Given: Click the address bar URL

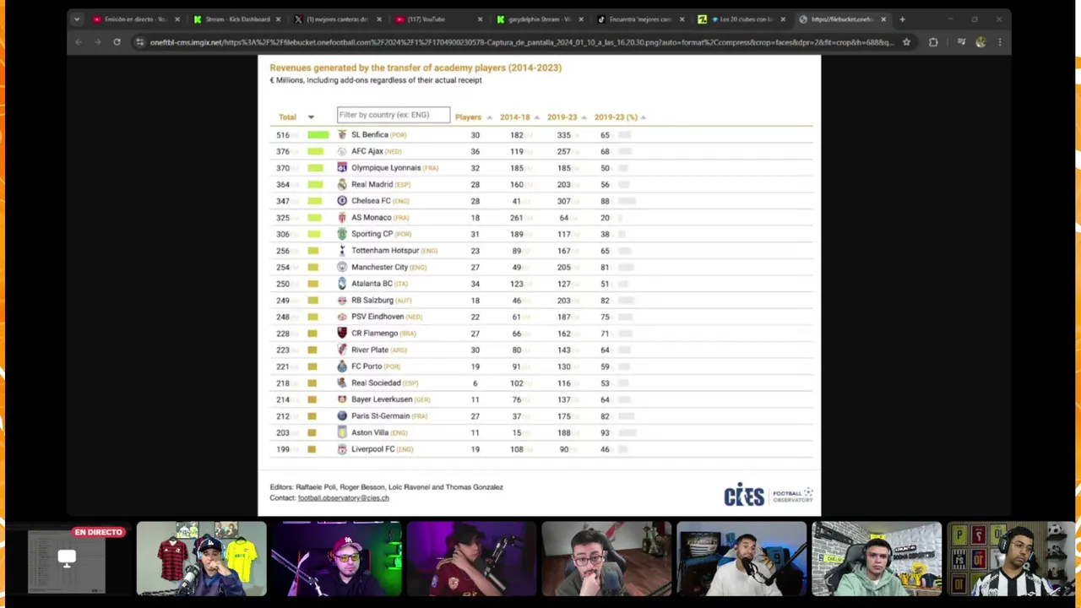Looking at the screenshot, I should coord(521,42).
